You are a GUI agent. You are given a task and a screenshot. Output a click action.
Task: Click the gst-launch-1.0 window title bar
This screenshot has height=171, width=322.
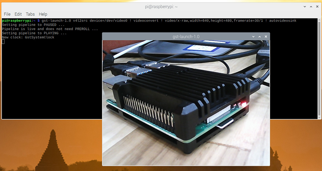(x=186, y=36)
